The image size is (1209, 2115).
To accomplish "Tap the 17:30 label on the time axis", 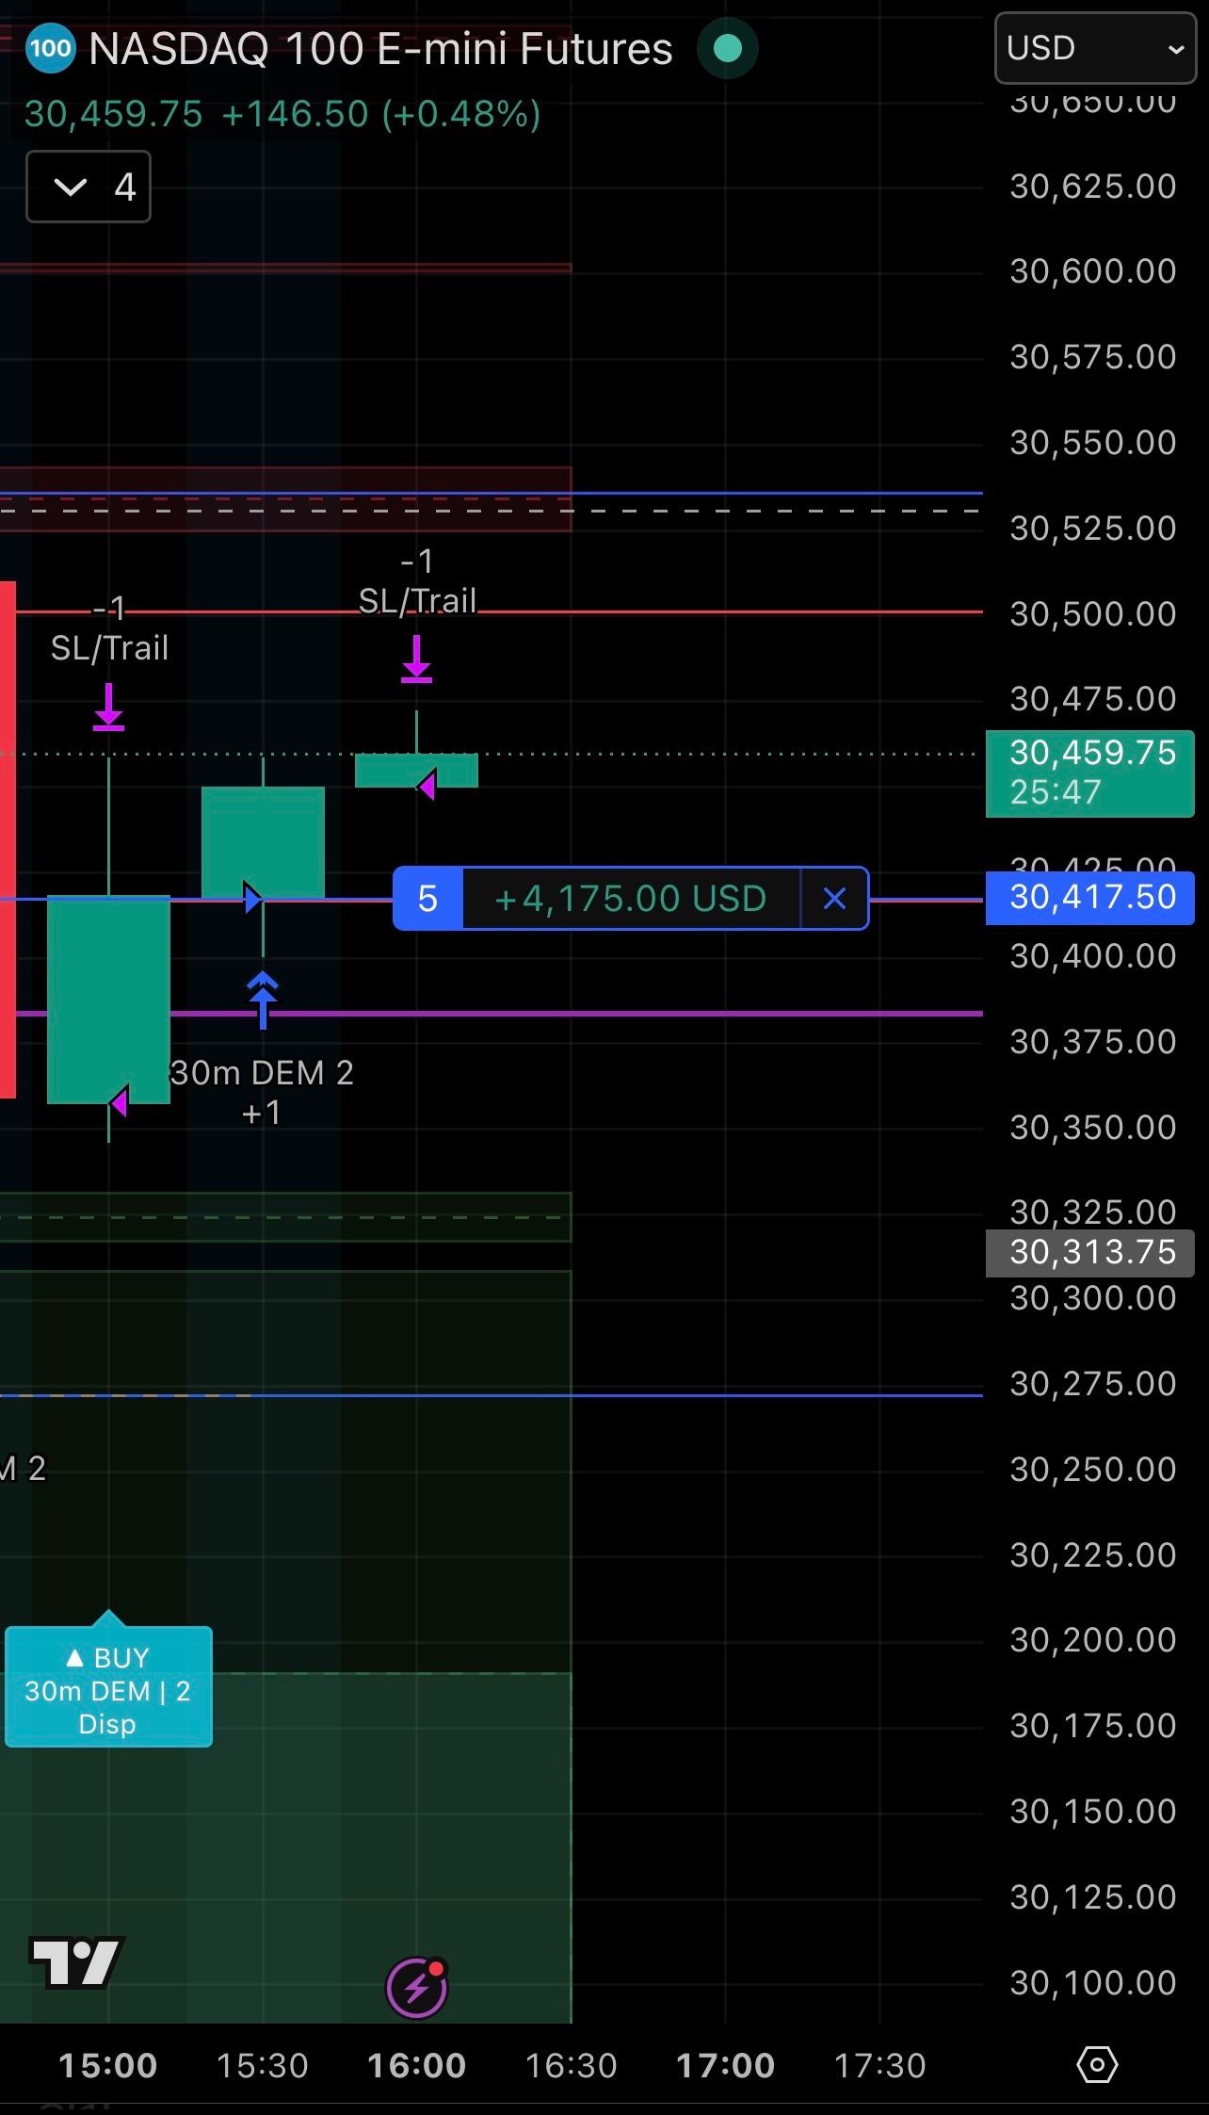I will [879, 2066].
